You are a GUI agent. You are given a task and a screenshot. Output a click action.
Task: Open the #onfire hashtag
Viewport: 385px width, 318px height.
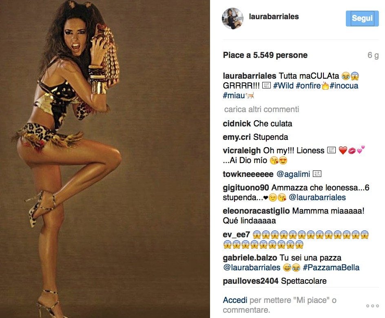[308, 86]
